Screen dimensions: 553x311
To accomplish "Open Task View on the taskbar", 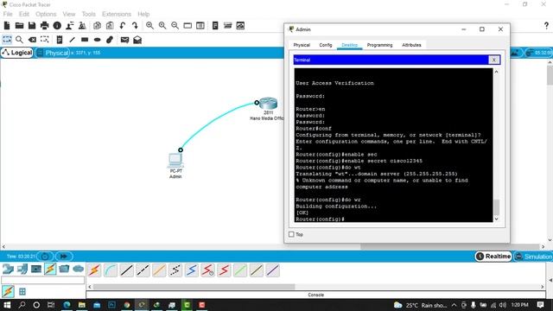I will pos(51,305).
